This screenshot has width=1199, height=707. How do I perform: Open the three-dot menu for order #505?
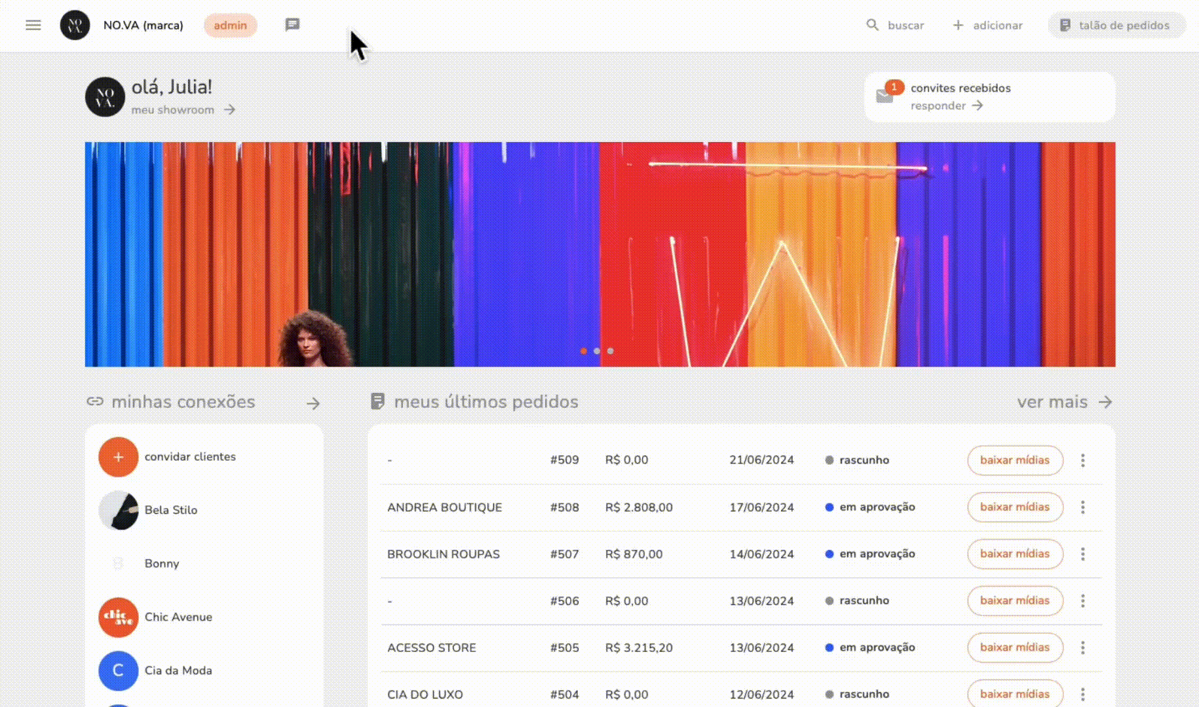point(1083,647)
